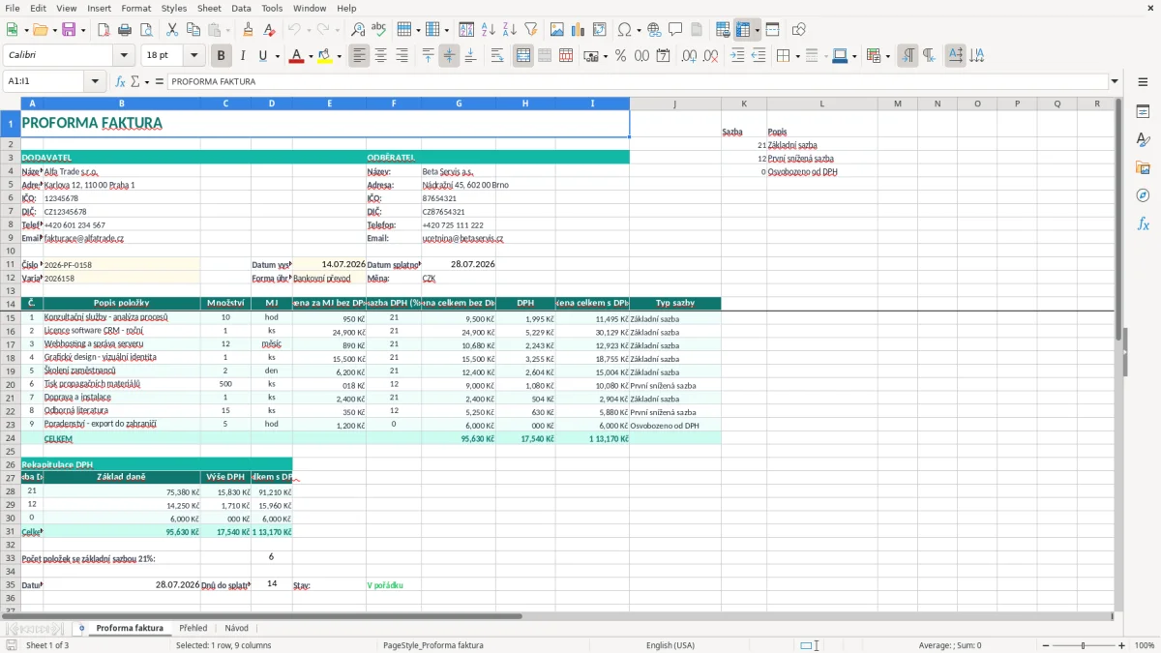This screenshot has height=653, width=1161.
Task: Click the AutoFilter funnel icon
Action: point(531,30)
